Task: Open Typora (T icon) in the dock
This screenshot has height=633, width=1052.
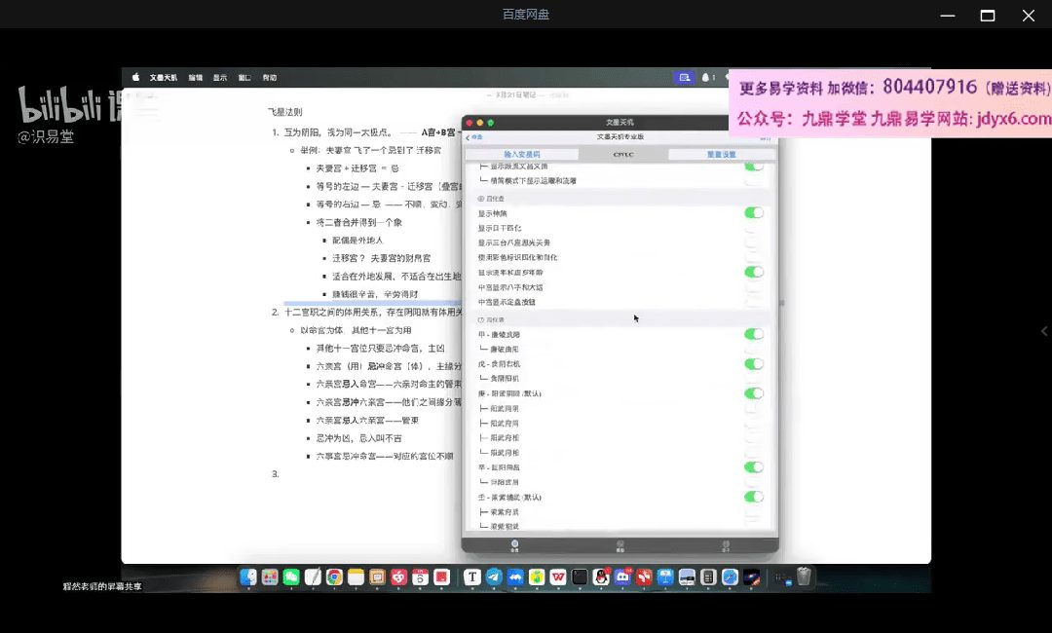Action: pyautogui.click(x=472, y=577)
